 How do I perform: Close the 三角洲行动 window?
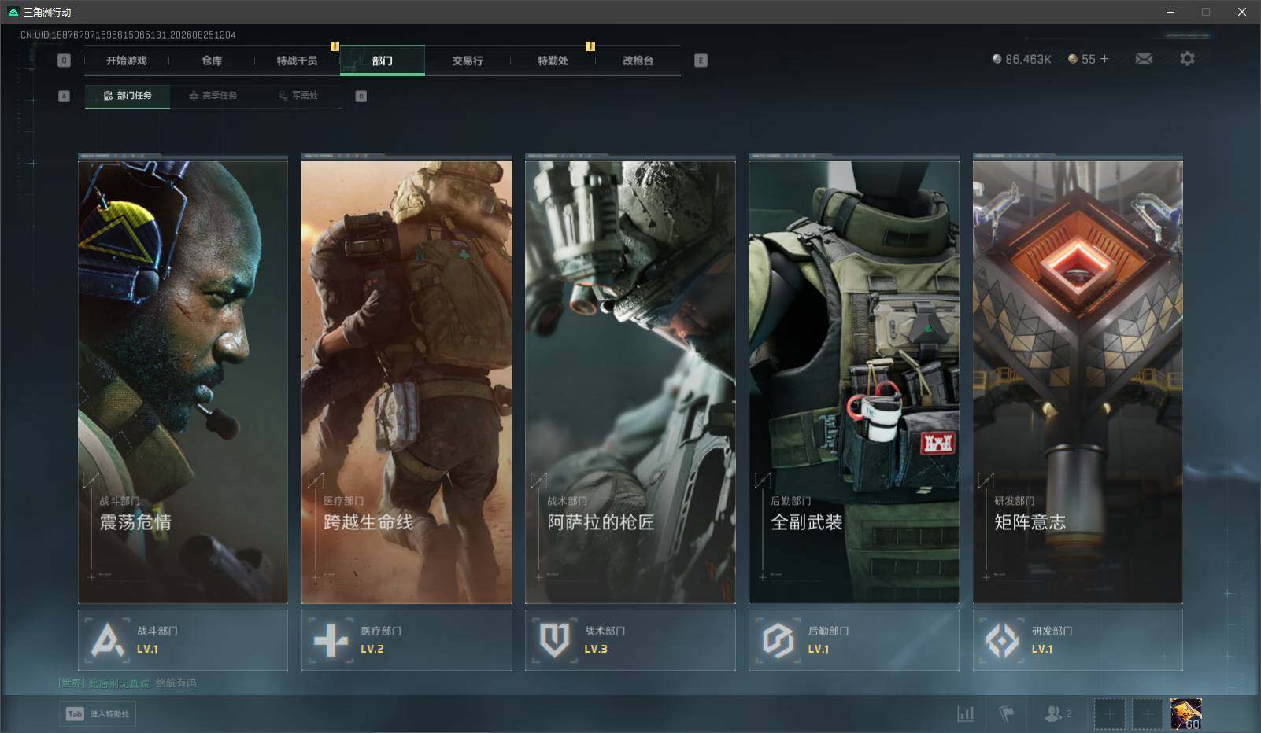[1242, 12]
